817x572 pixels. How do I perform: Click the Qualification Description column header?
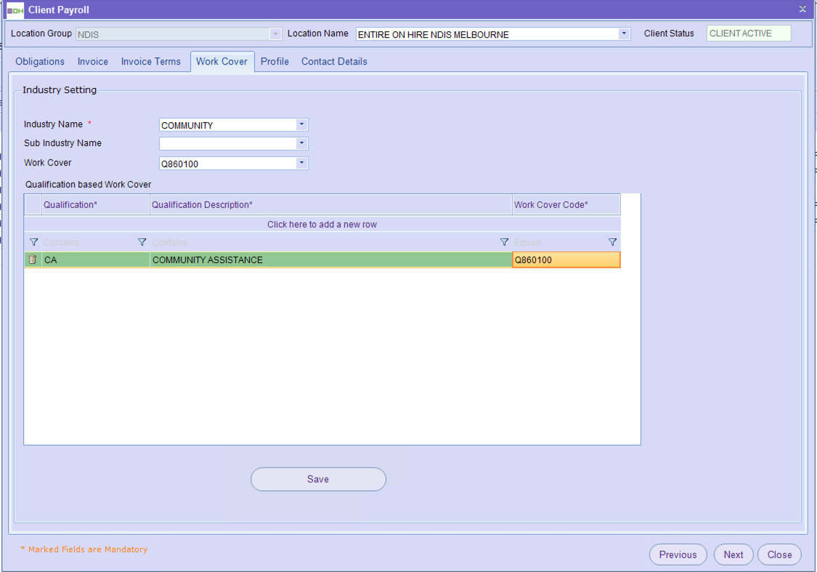point(330,205)
